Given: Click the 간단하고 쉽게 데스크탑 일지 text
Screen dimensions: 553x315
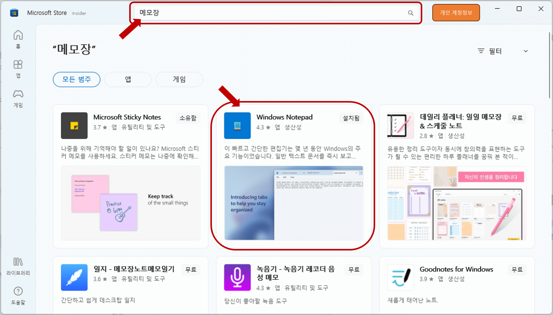Looking at the screenshot, I should pos(98,300).
